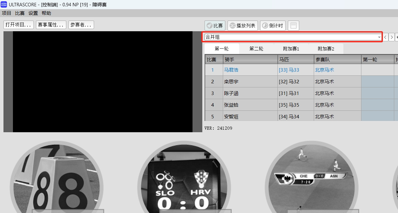The width and height of the screenshot is (398, 213).
Task: Click the 打开项目... button
Action: (x=19, y=25)
